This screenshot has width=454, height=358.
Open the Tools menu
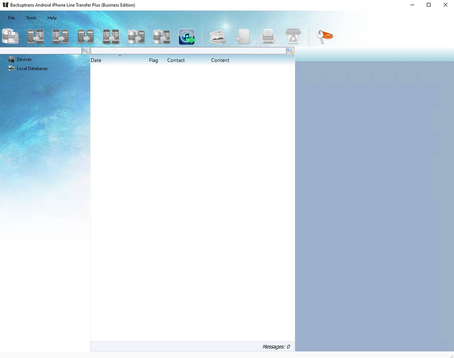tap(31, 17)
